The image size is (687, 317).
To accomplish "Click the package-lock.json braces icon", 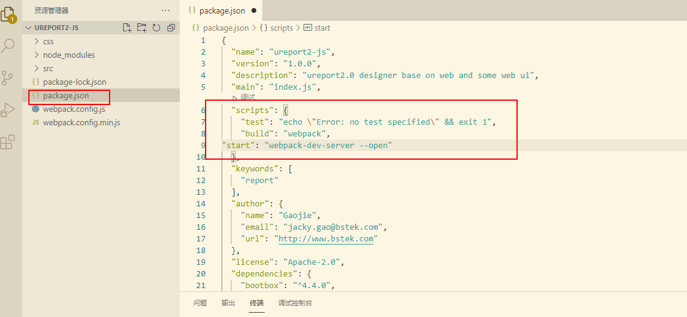I will coord(36,82).
